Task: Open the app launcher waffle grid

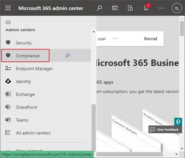Action: point(8,8)
